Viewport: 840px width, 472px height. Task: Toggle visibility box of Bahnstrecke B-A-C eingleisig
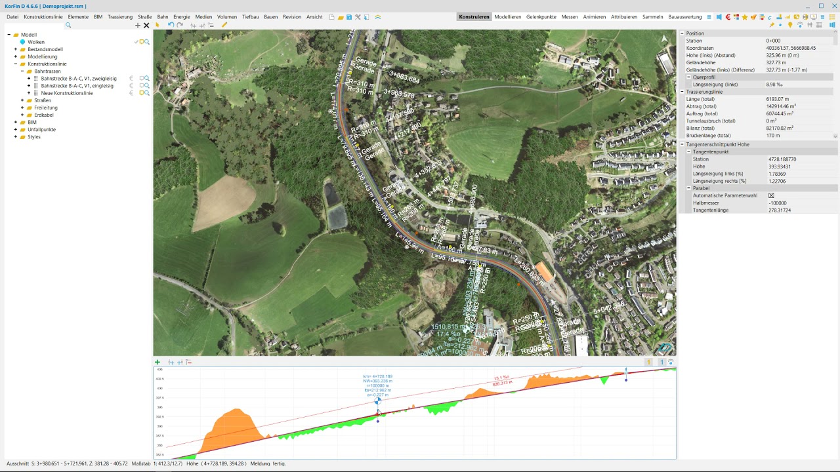141,86
